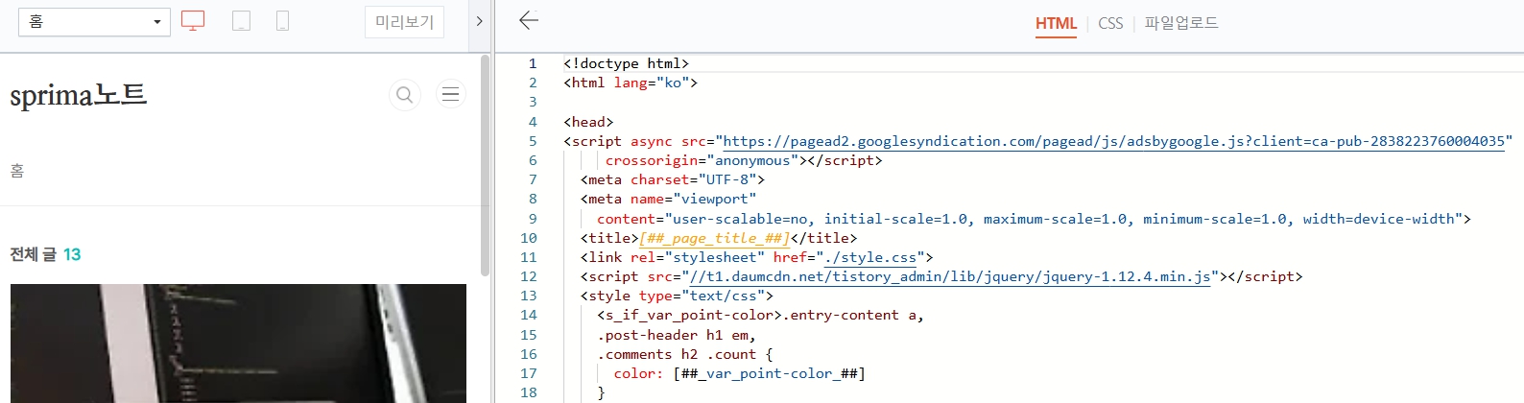Click the <style type="text/css"> tag on line 13
Viewport: 1524px width, 403px height.
pos(677,296)
